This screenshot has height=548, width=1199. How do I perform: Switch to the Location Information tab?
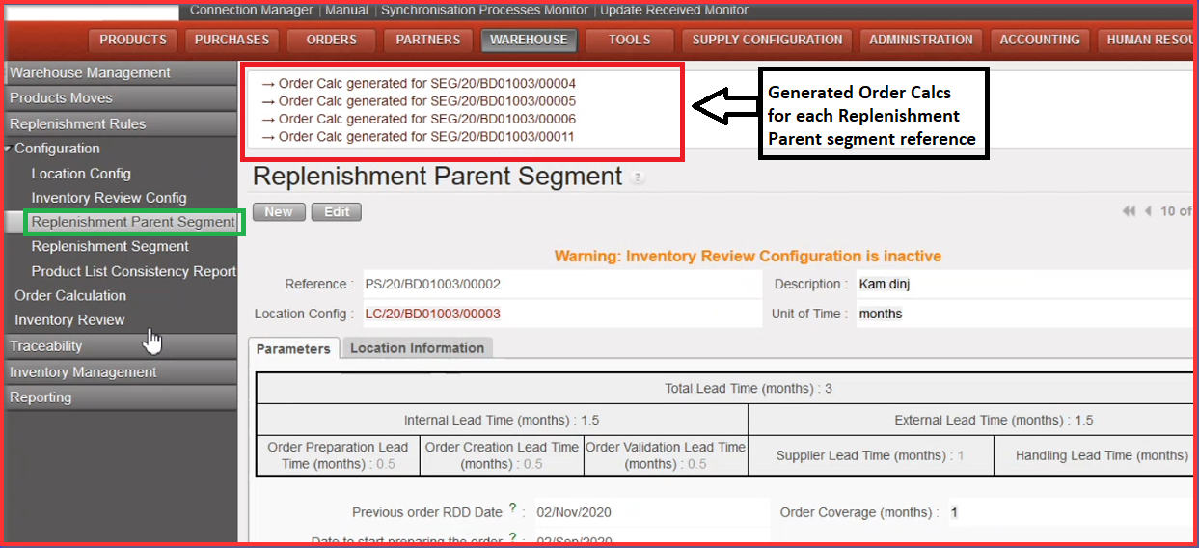pos(417,347)
